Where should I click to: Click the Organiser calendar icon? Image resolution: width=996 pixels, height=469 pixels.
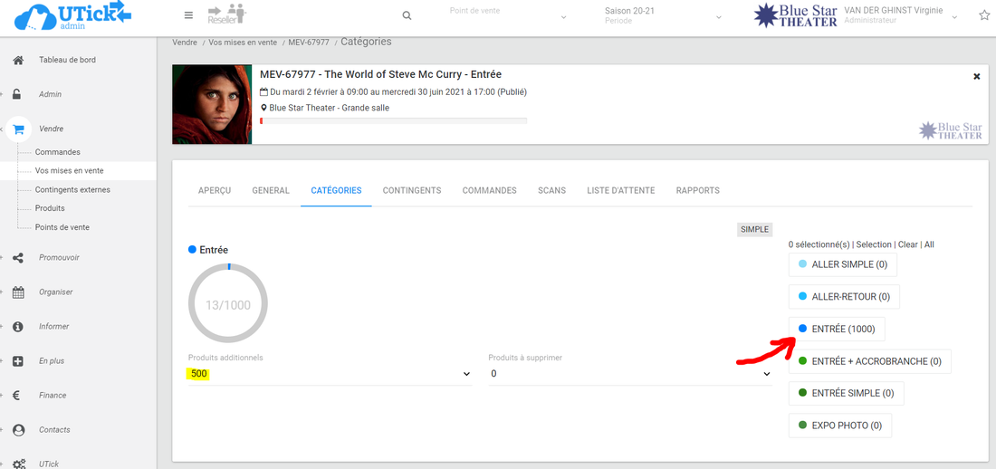pyautogui.click(x=18, y=292)
